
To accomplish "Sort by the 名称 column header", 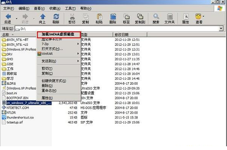I will (x=19, y=35).
